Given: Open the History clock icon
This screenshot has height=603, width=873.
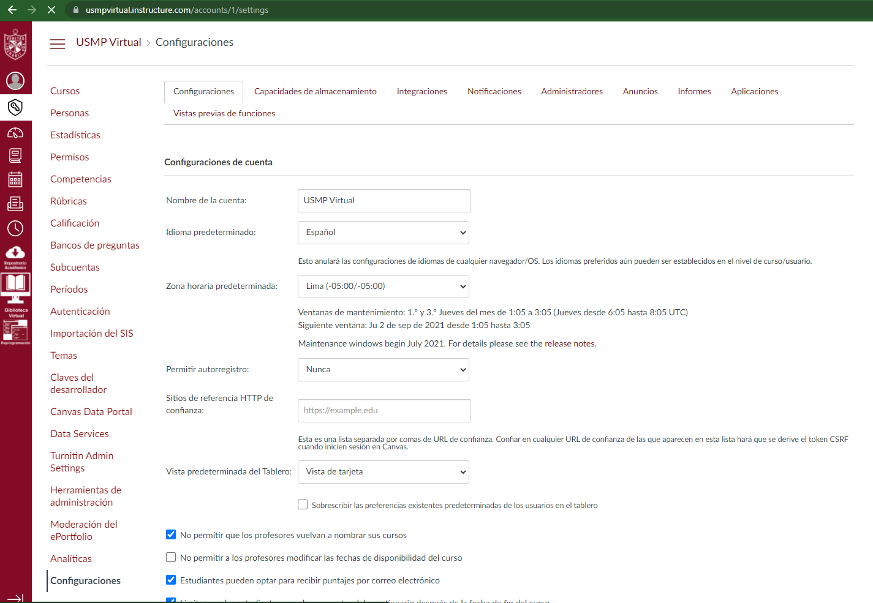Looking at the screenshot, I should point(15,228).
